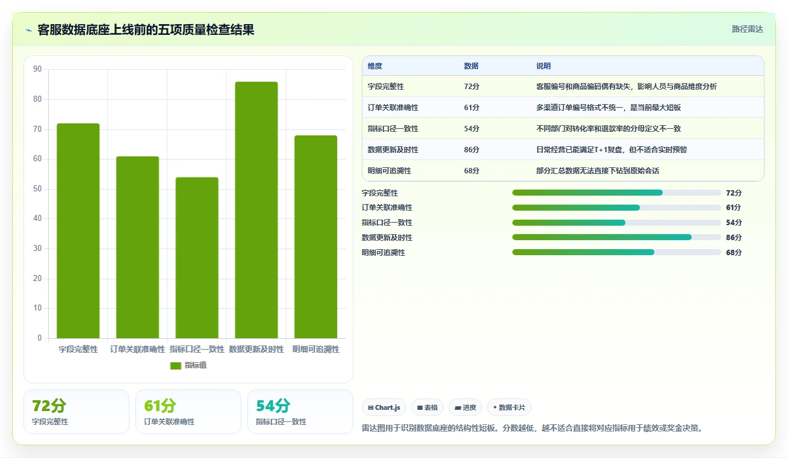
Task: Click the lightning icon beside the title
Action: pos(28,30)
